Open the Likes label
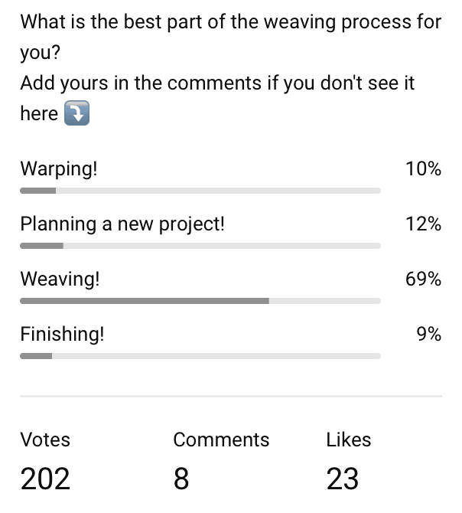The image size is (462, 513). tap(349, 439)
